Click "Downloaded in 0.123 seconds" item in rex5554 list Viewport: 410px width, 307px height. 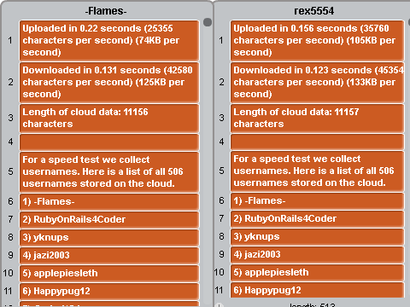318,82
